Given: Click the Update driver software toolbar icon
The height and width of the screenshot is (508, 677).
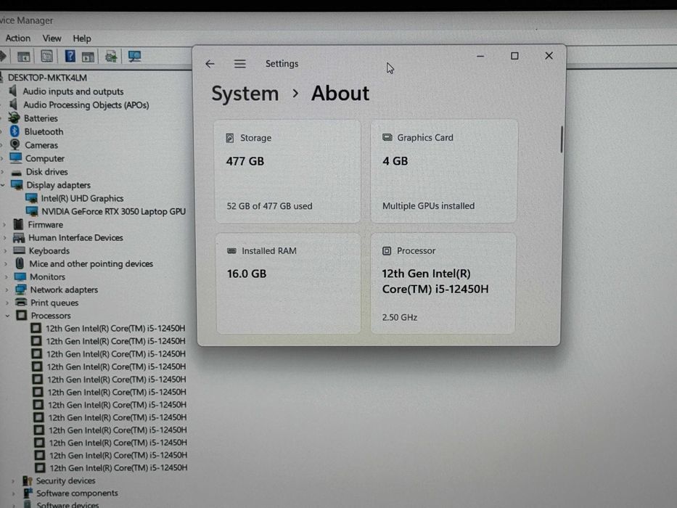Looking at the screenshot, I should (x=111, y=56).
